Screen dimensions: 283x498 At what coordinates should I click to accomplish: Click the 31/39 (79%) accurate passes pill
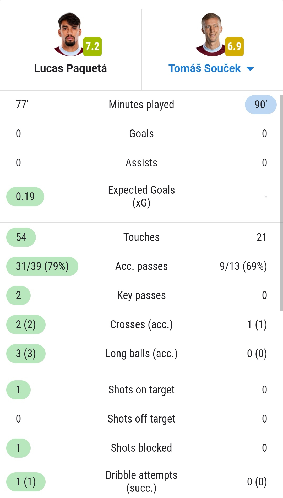pos(42,266)
